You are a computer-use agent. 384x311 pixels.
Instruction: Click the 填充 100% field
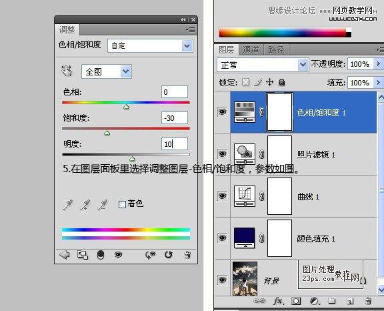[x=361, y=82]
